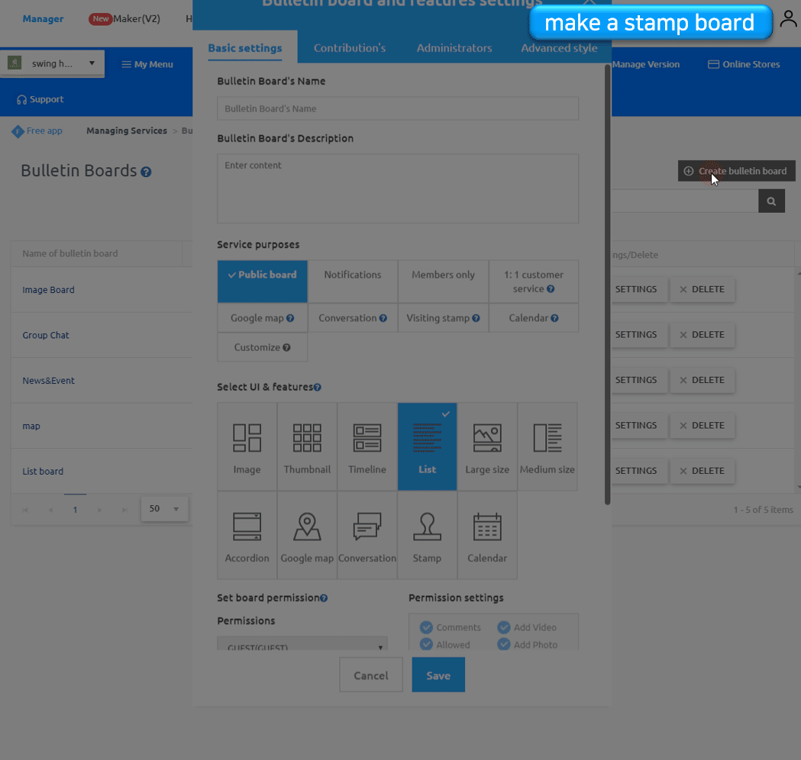This screenshot has height=760, width=801.
Task: Choose the Conversation UI feature
Action: point(367,534)
